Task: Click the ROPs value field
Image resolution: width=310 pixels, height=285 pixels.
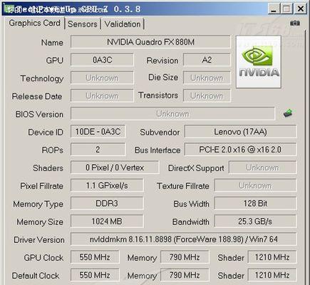Action: 98,150
